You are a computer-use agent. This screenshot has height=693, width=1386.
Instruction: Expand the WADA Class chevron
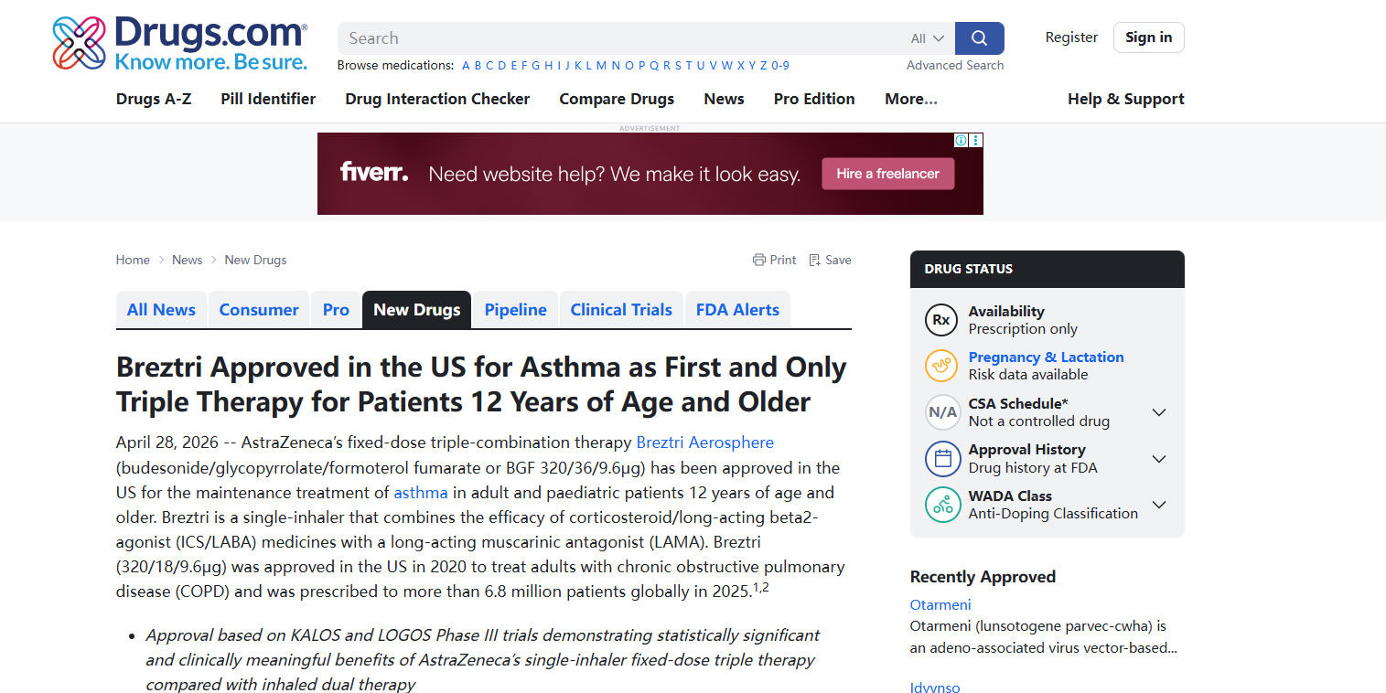[1158, 505]
